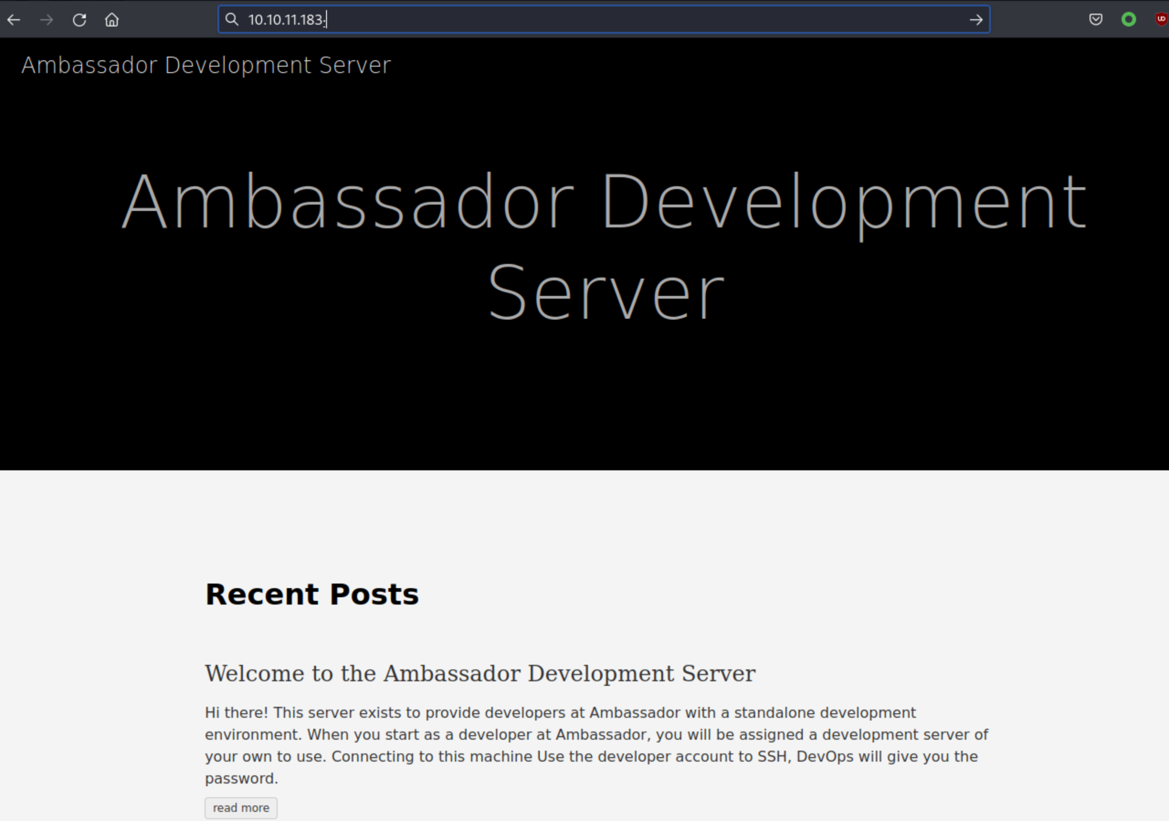Open the green circle extension icon
The height and width of the screenshot is (821, 1169).
pyautogui.click(x=1129, y=19)
